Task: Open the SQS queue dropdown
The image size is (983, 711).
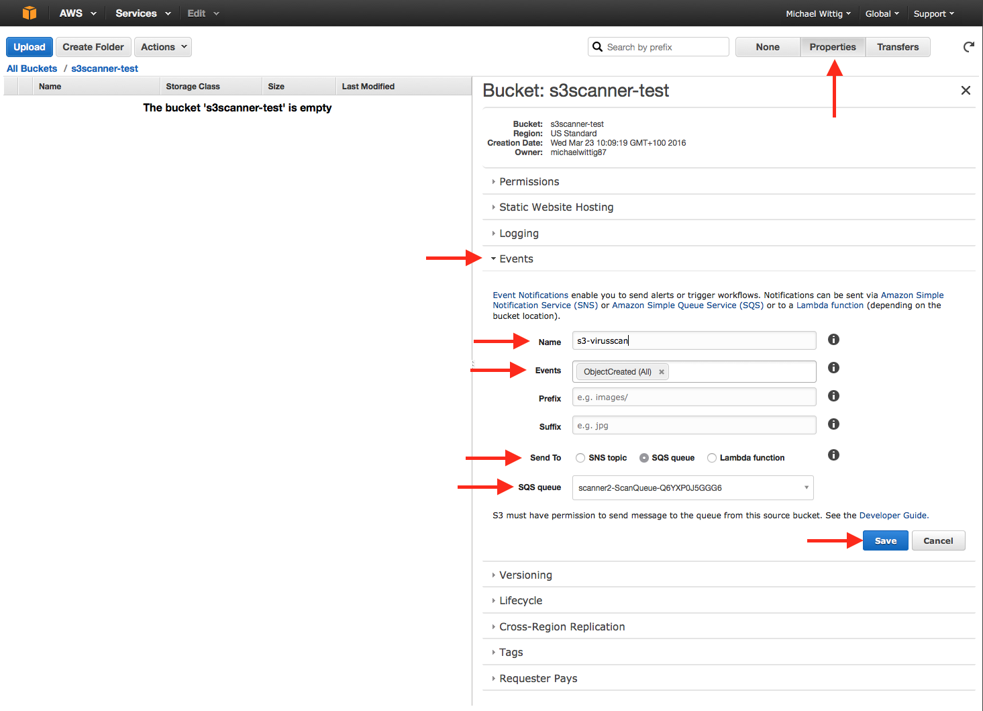Action: [692, 488]
